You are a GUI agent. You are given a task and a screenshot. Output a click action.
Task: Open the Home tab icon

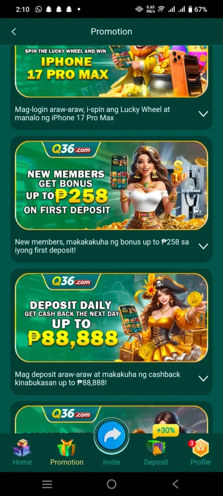(22, 447)
